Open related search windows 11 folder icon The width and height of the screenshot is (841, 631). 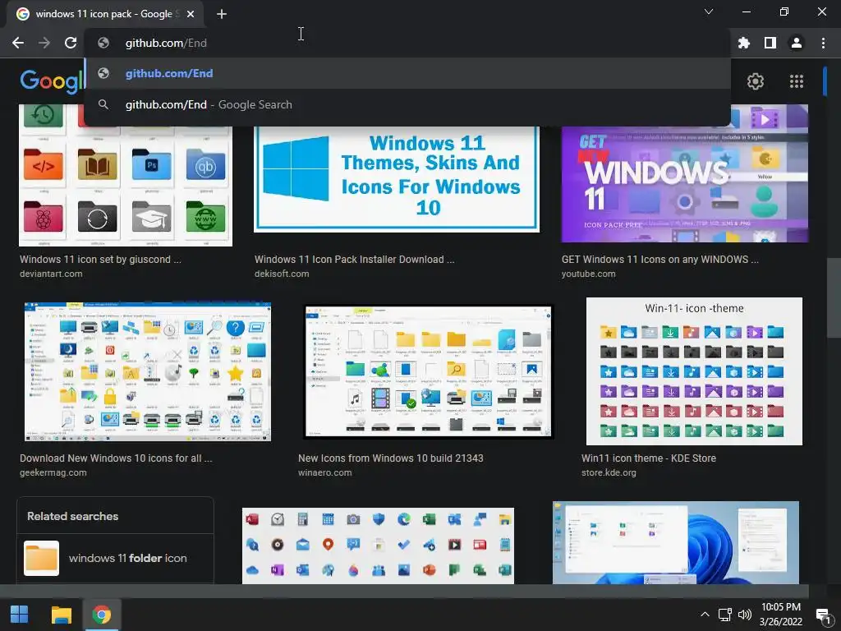(115, 558)
